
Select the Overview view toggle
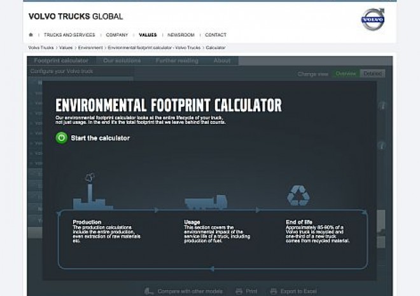click(x=346, y=74)
